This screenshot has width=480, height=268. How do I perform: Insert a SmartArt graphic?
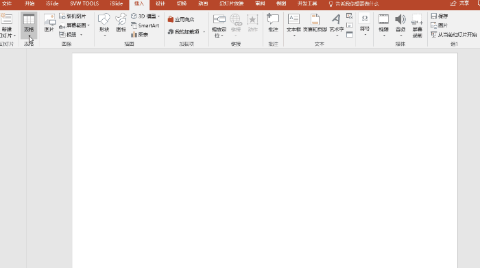coord(145,25)
